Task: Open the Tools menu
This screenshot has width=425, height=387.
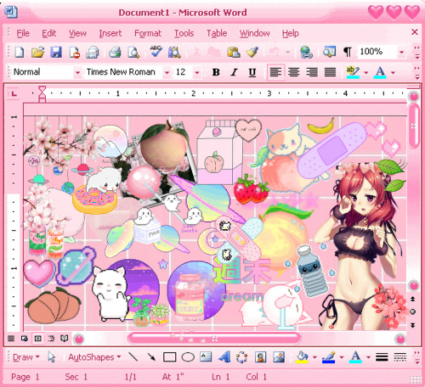Action: click(184, 33)
